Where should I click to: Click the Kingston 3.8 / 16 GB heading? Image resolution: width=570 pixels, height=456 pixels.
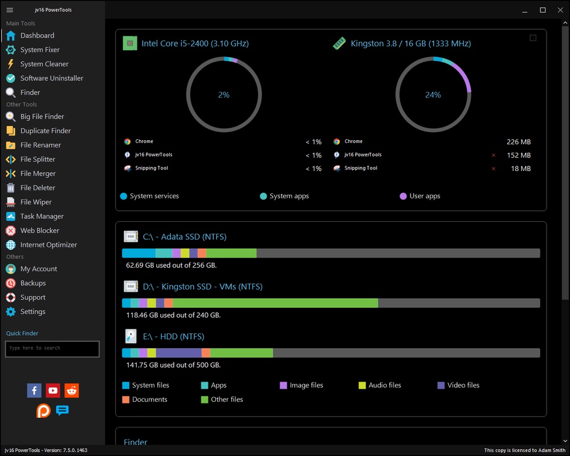click(411, 44)
